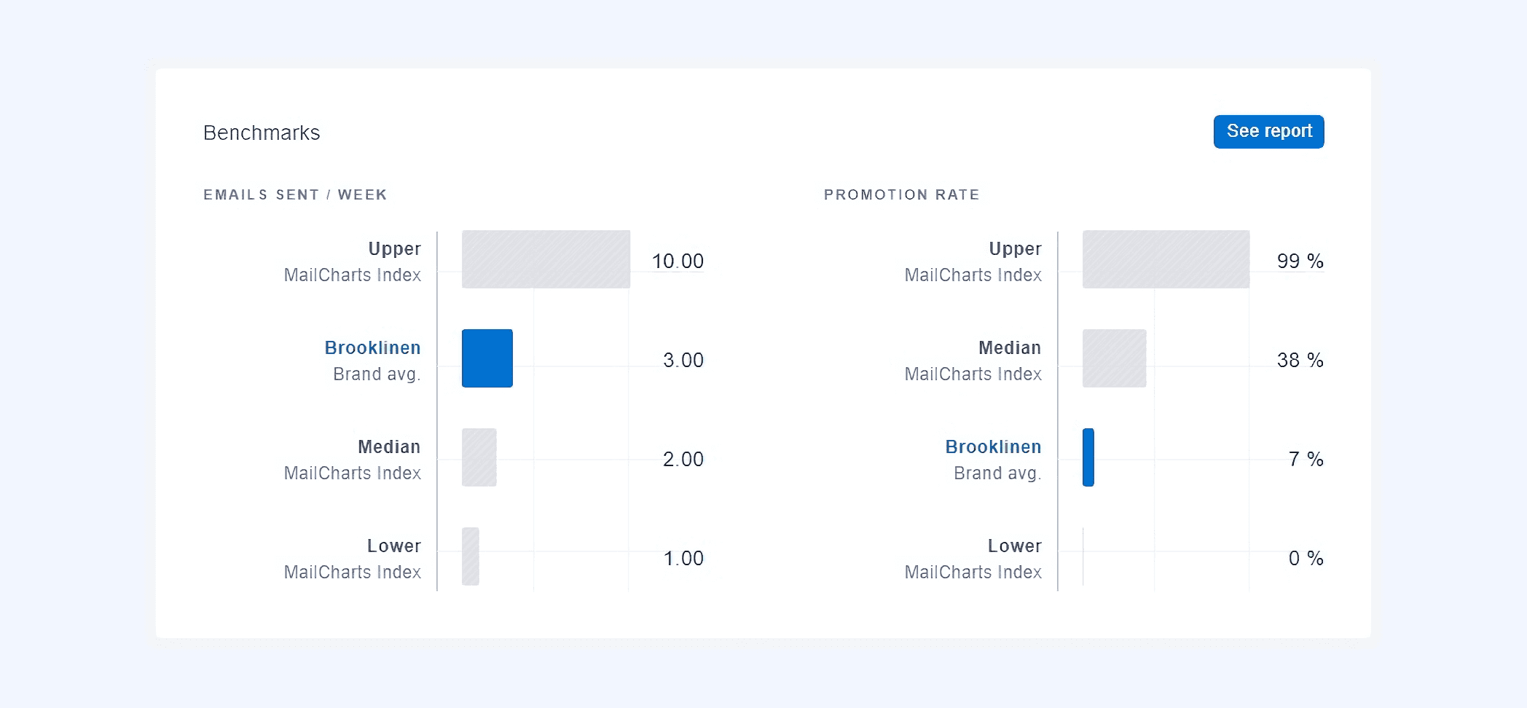
Task: Click the blue Brooklinen bar showing 3.00
Action: [487, 358]
